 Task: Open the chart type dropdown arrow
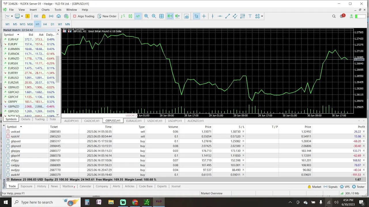12,16
